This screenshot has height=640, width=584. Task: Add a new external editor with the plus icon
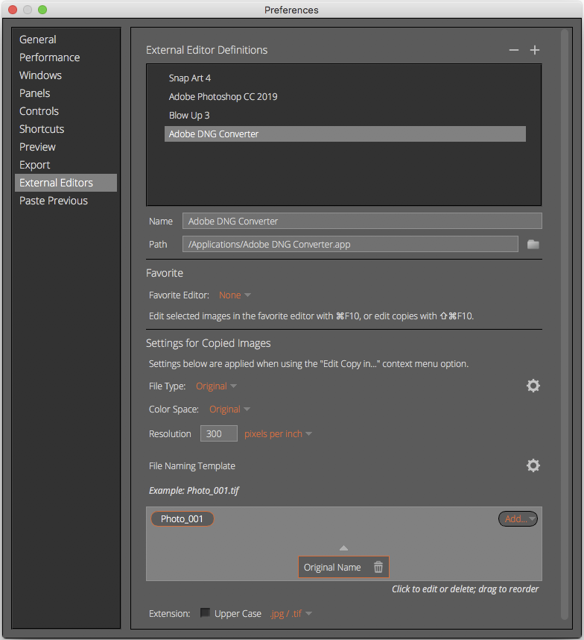(535, 50)
